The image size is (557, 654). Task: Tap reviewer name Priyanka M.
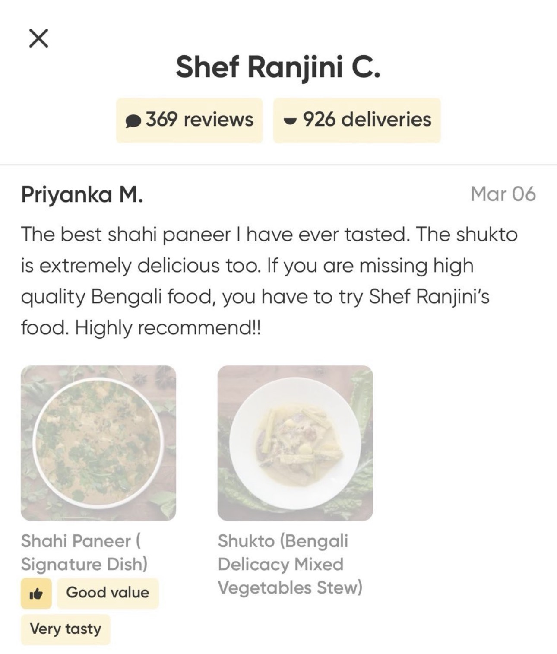point(82,194)
